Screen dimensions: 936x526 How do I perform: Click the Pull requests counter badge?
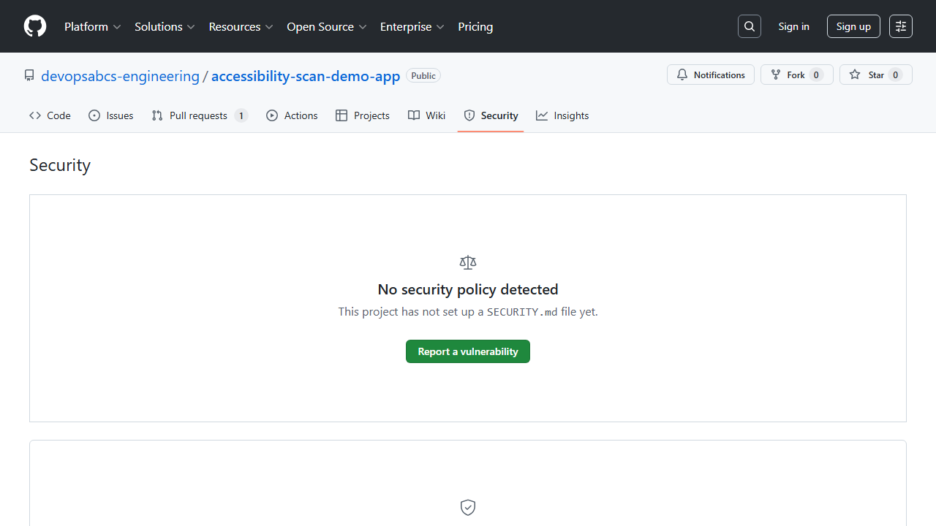pyautogui.click(x=241, y=115)
